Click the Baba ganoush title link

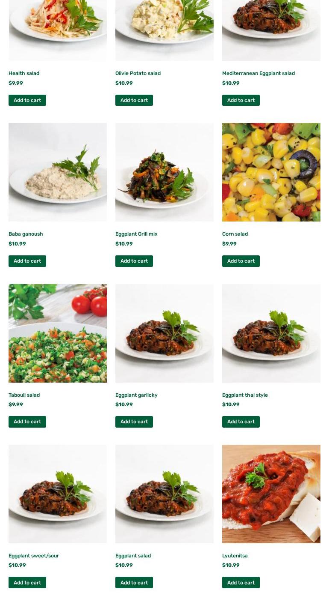point(26,234)
